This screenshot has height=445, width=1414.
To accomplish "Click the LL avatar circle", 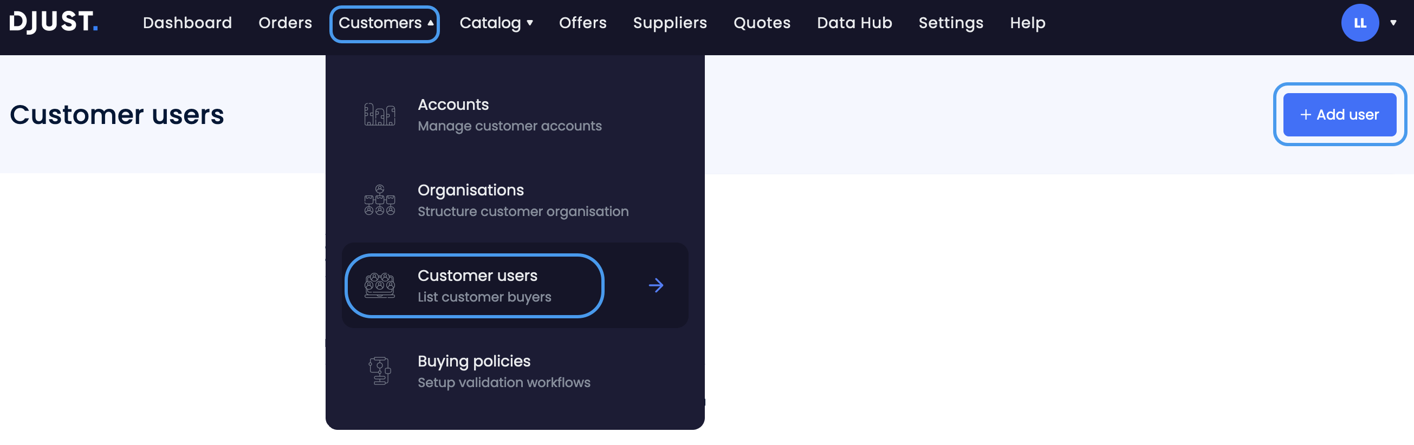I will [x=1360, y=23].
